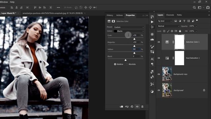Delete adjustment layer trash icon
211x119 pixels.
142,106
